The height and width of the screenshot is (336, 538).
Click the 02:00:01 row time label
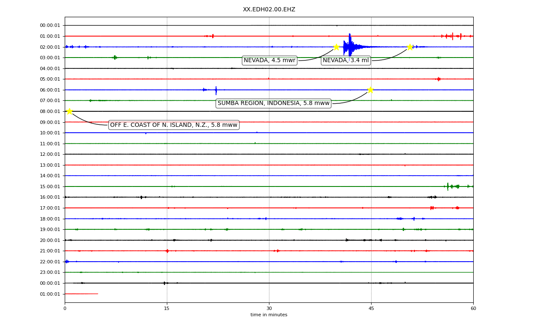pos(50,47)
